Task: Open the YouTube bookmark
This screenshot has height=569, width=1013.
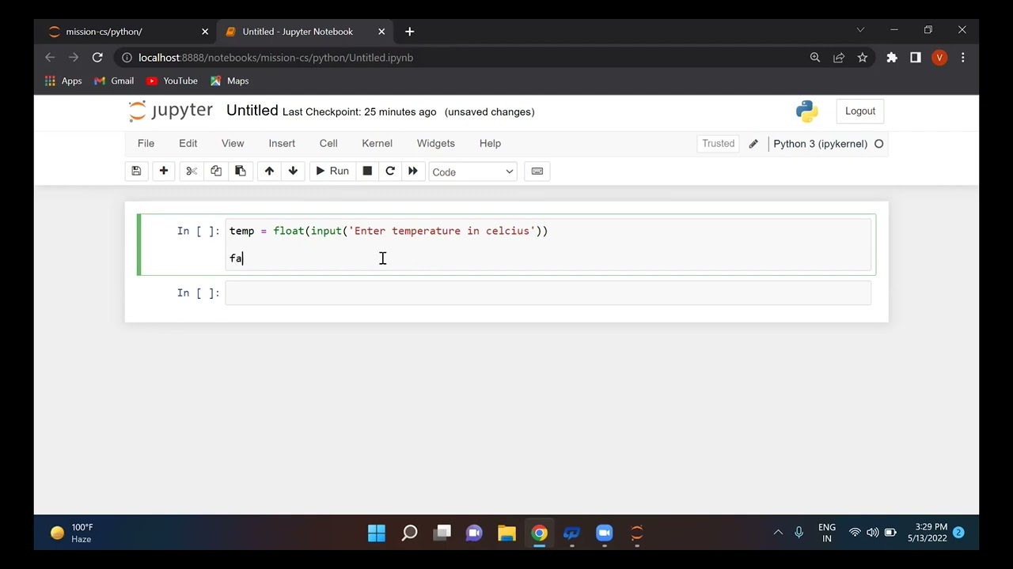Action: pos(172,81)
